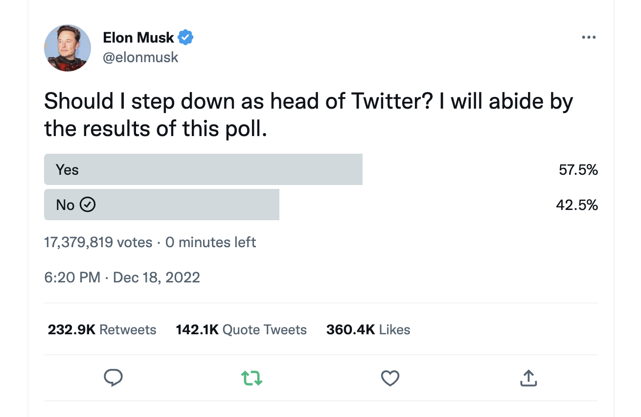Select the Yes poll result bar
This screenshot has height=417, width=641.
click(203, 170)
